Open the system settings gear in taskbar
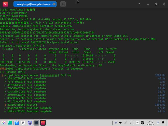Viewport: 168px width, 126px height. (30, 123)
